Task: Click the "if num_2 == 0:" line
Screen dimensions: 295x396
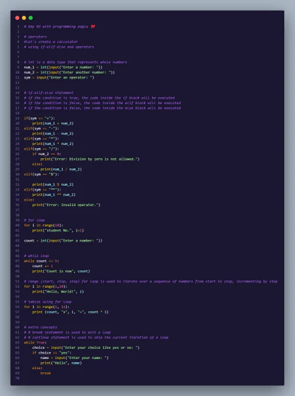Action: [x=47, y=154]
